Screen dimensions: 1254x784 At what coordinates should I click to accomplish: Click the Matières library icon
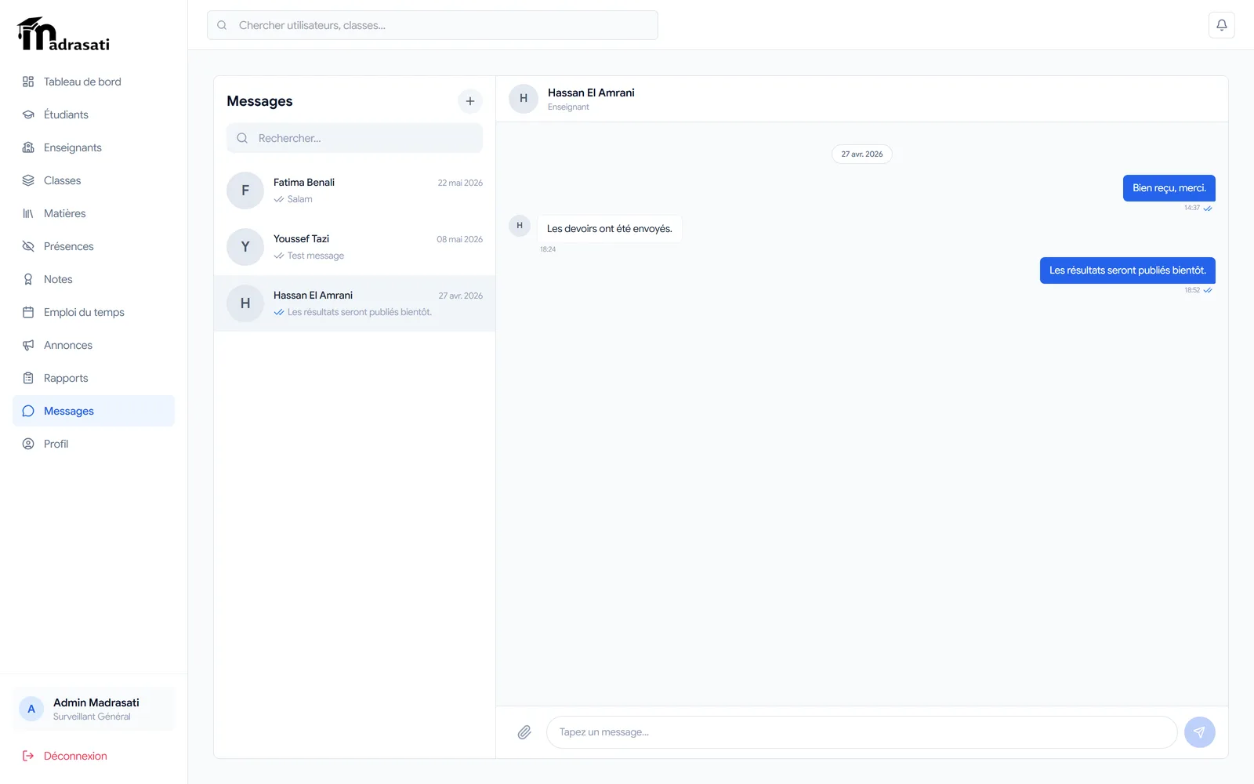coord(28,213)
